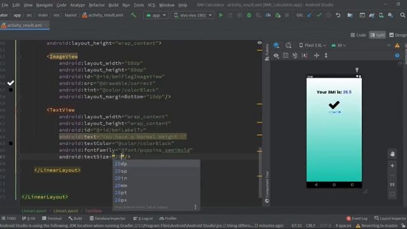Choose 20pt in the autocomplete list
The height and width of the screenshot is (229, 407).
coord(156,193)
